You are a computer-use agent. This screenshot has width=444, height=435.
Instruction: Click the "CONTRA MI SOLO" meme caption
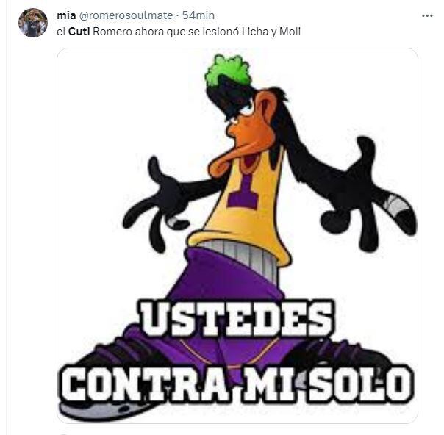(x=237, y=384)
